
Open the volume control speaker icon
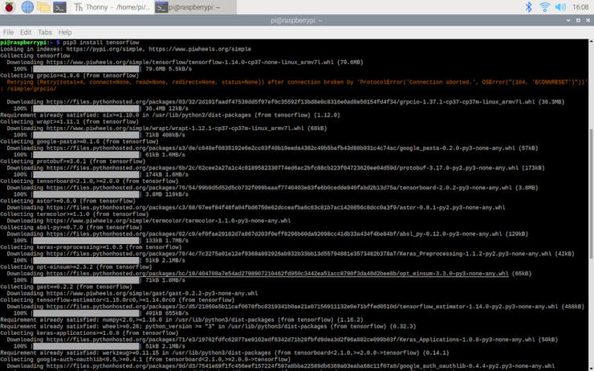pos(560,6)
